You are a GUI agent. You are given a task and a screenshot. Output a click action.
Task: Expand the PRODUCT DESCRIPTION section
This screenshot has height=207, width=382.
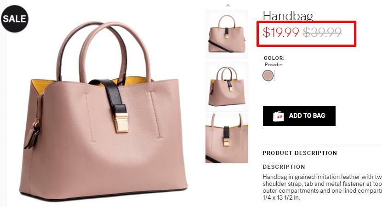(x=300, y=153)
